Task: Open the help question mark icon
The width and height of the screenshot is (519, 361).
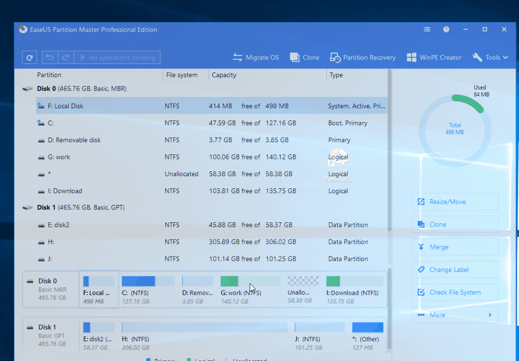Action: [446, 30]
